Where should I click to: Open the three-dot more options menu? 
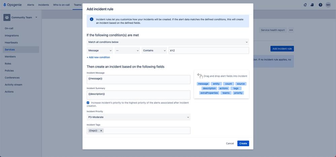[x=291, y=30]
